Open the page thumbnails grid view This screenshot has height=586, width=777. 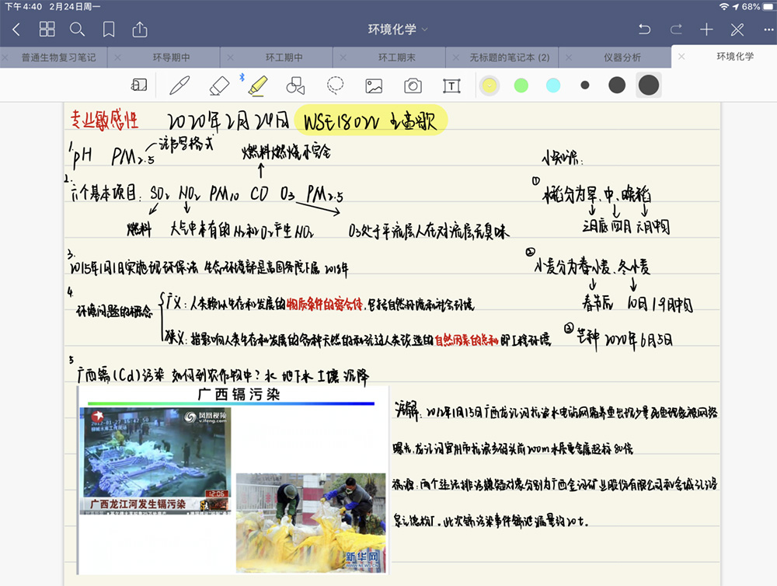47,30
